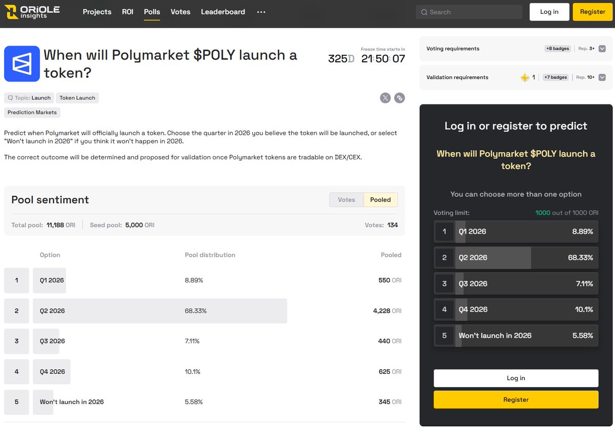Screen dimensions: 615x429
Task: Click the Rep. 10+ label
Action: 585,77
